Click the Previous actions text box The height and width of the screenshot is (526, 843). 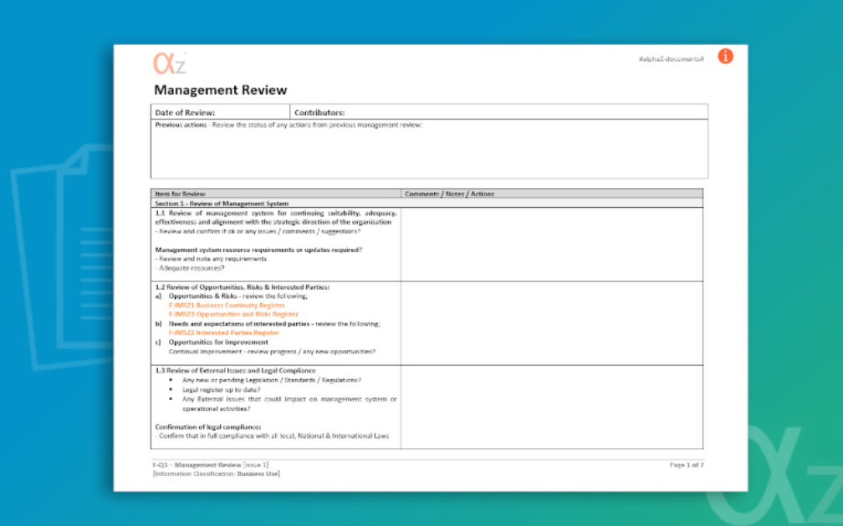(429, 149)
